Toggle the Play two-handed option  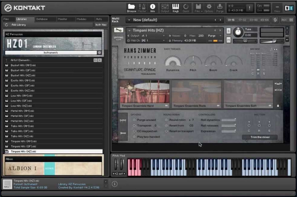(134, 137)
